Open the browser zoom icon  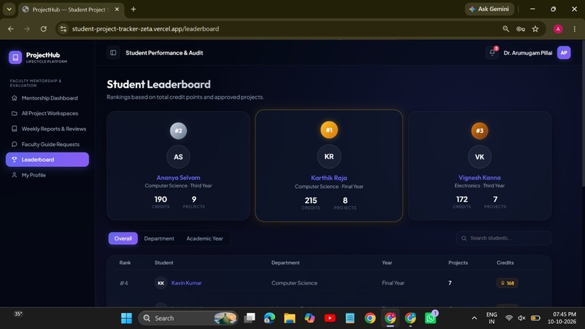click(506, 29)
